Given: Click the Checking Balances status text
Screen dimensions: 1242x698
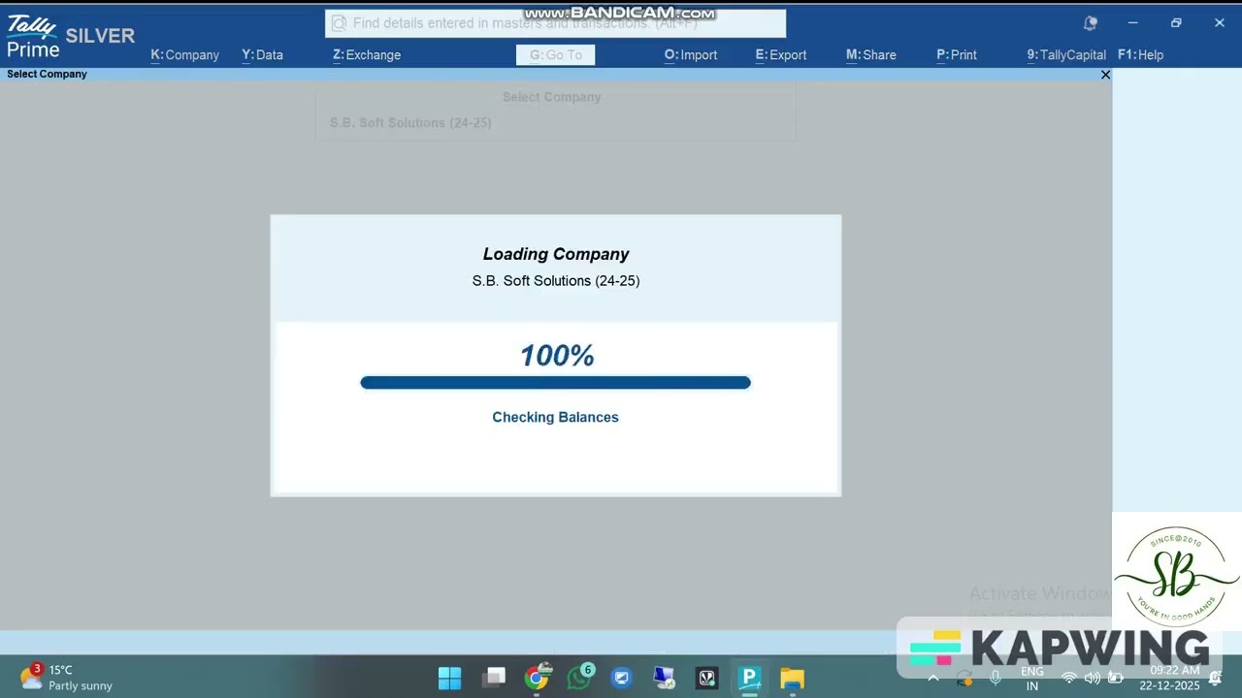Looking at the screenshot, I should tap(555, 417).
